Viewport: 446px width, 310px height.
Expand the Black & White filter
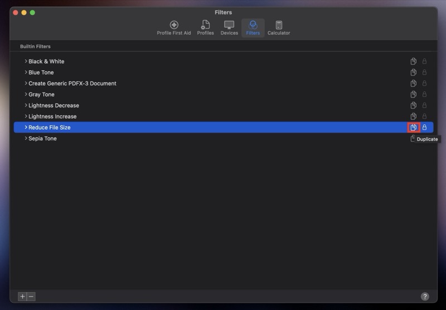tap(26, 61)
